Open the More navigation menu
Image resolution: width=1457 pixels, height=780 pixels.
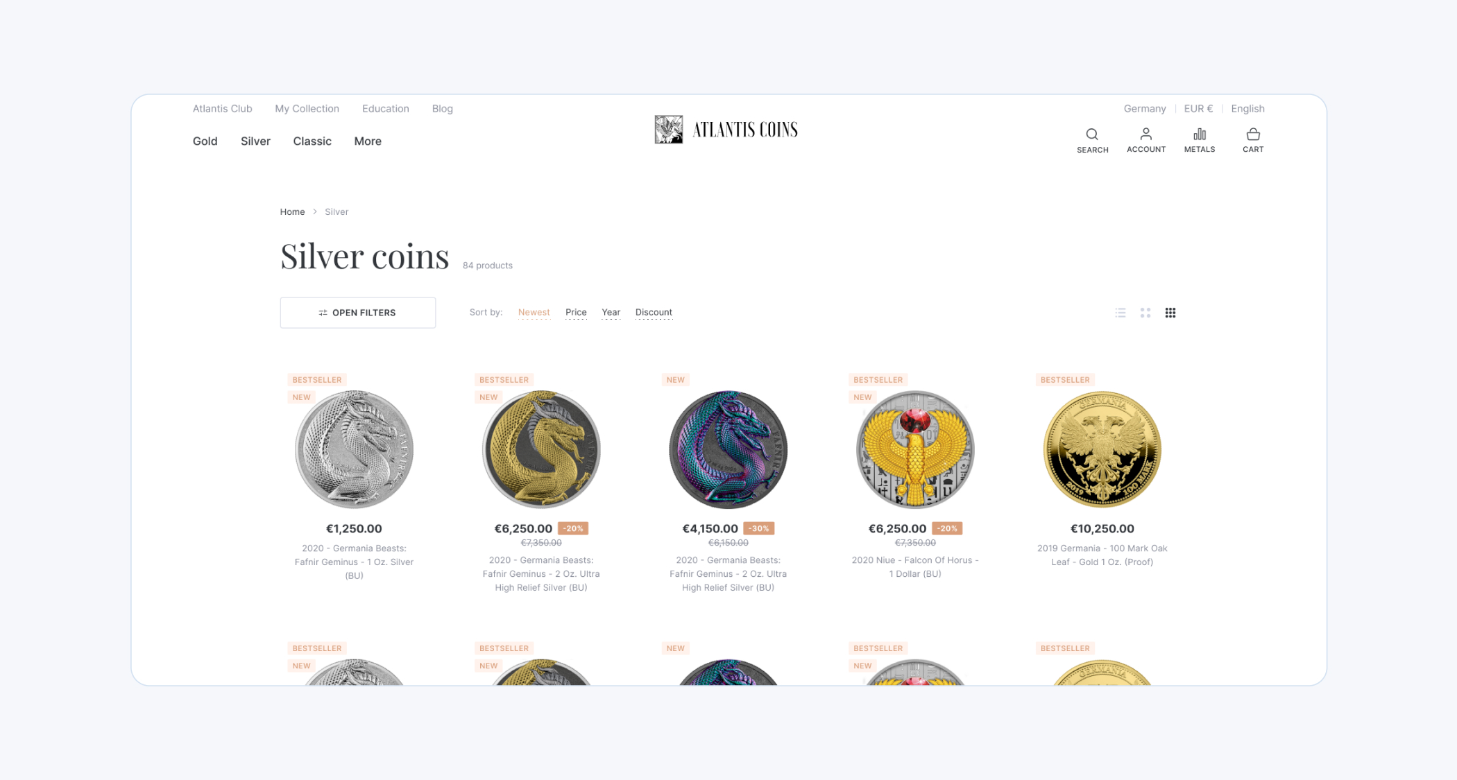pos(368,141)
